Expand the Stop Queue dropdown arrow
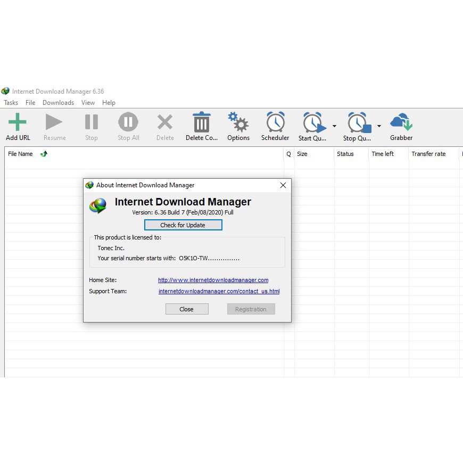This screenshot has width=463, height=463. [379, 126]
